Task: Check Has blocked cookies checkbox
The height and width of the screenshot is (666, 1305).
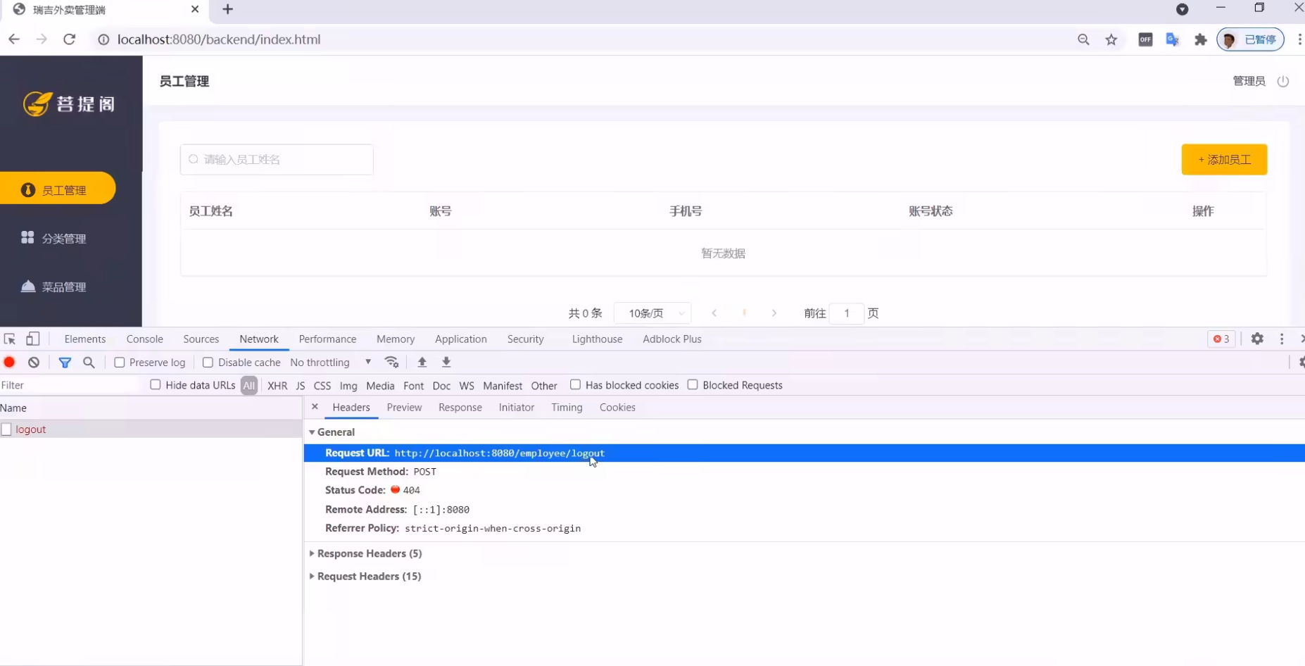Action: pos(575,384)
